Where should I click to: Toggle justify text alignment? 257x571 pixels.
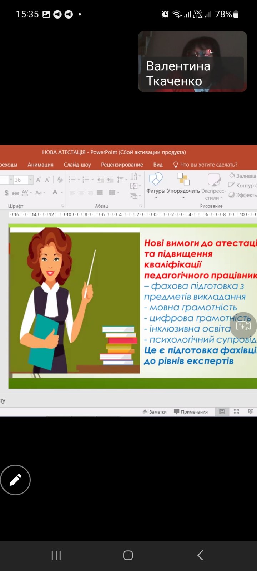100,193
